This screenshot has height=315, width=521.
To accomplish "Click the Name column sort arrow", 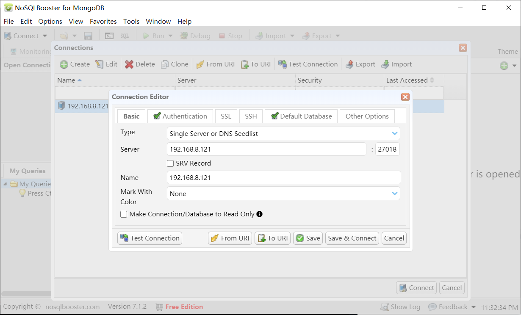I will tap(80, 80).
